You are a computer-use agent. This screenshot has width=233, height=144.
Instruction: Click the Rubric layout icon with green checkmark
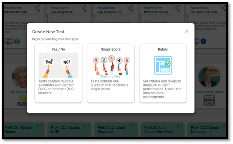pyautogui.click(x=163, y=65)
